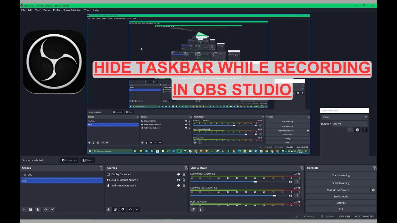The height and width of the screenshot is (223, 397).
Task: Mute Audio Input Capture 2 in the mixer
Action: 290,182
